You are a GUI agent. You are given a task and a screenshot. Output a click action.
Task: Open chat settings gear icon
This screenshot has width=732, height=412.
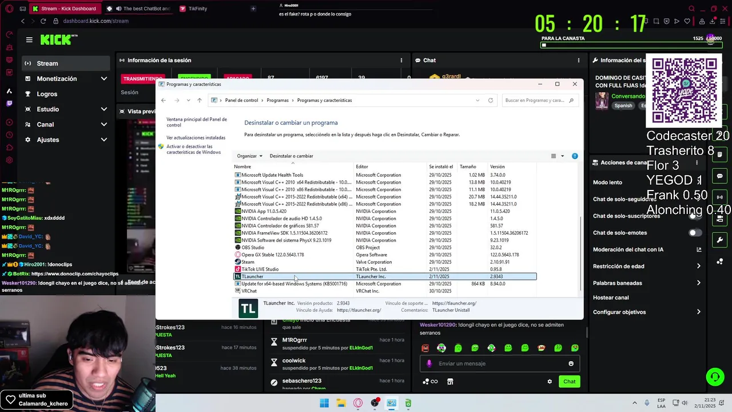[550, 382]
